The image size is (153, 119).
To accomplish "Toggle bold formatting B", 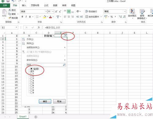I will point(22,17).
